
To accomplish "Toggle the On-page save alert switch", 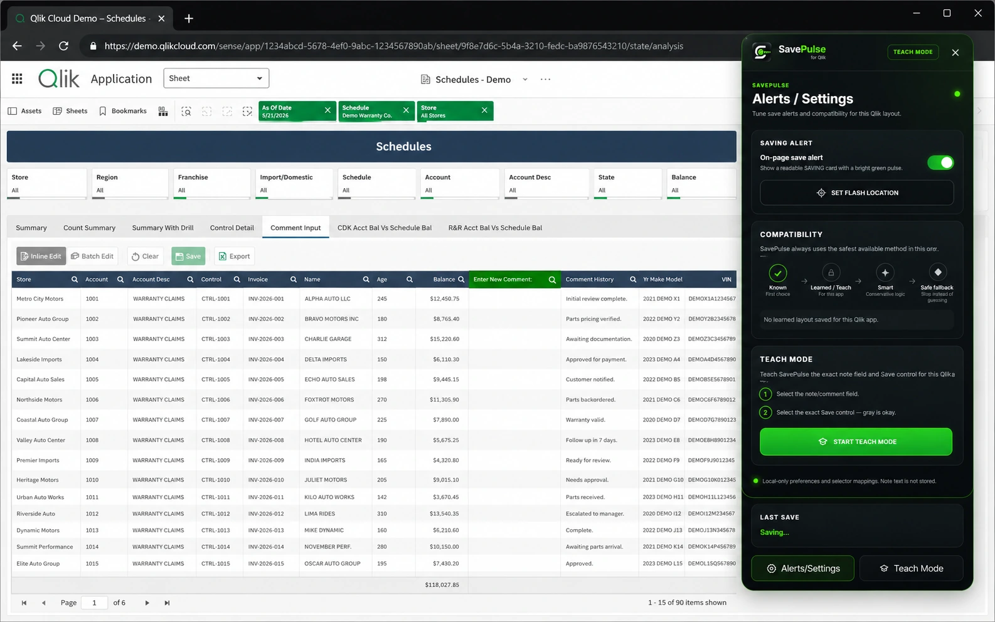I will [x=940, y=163].
